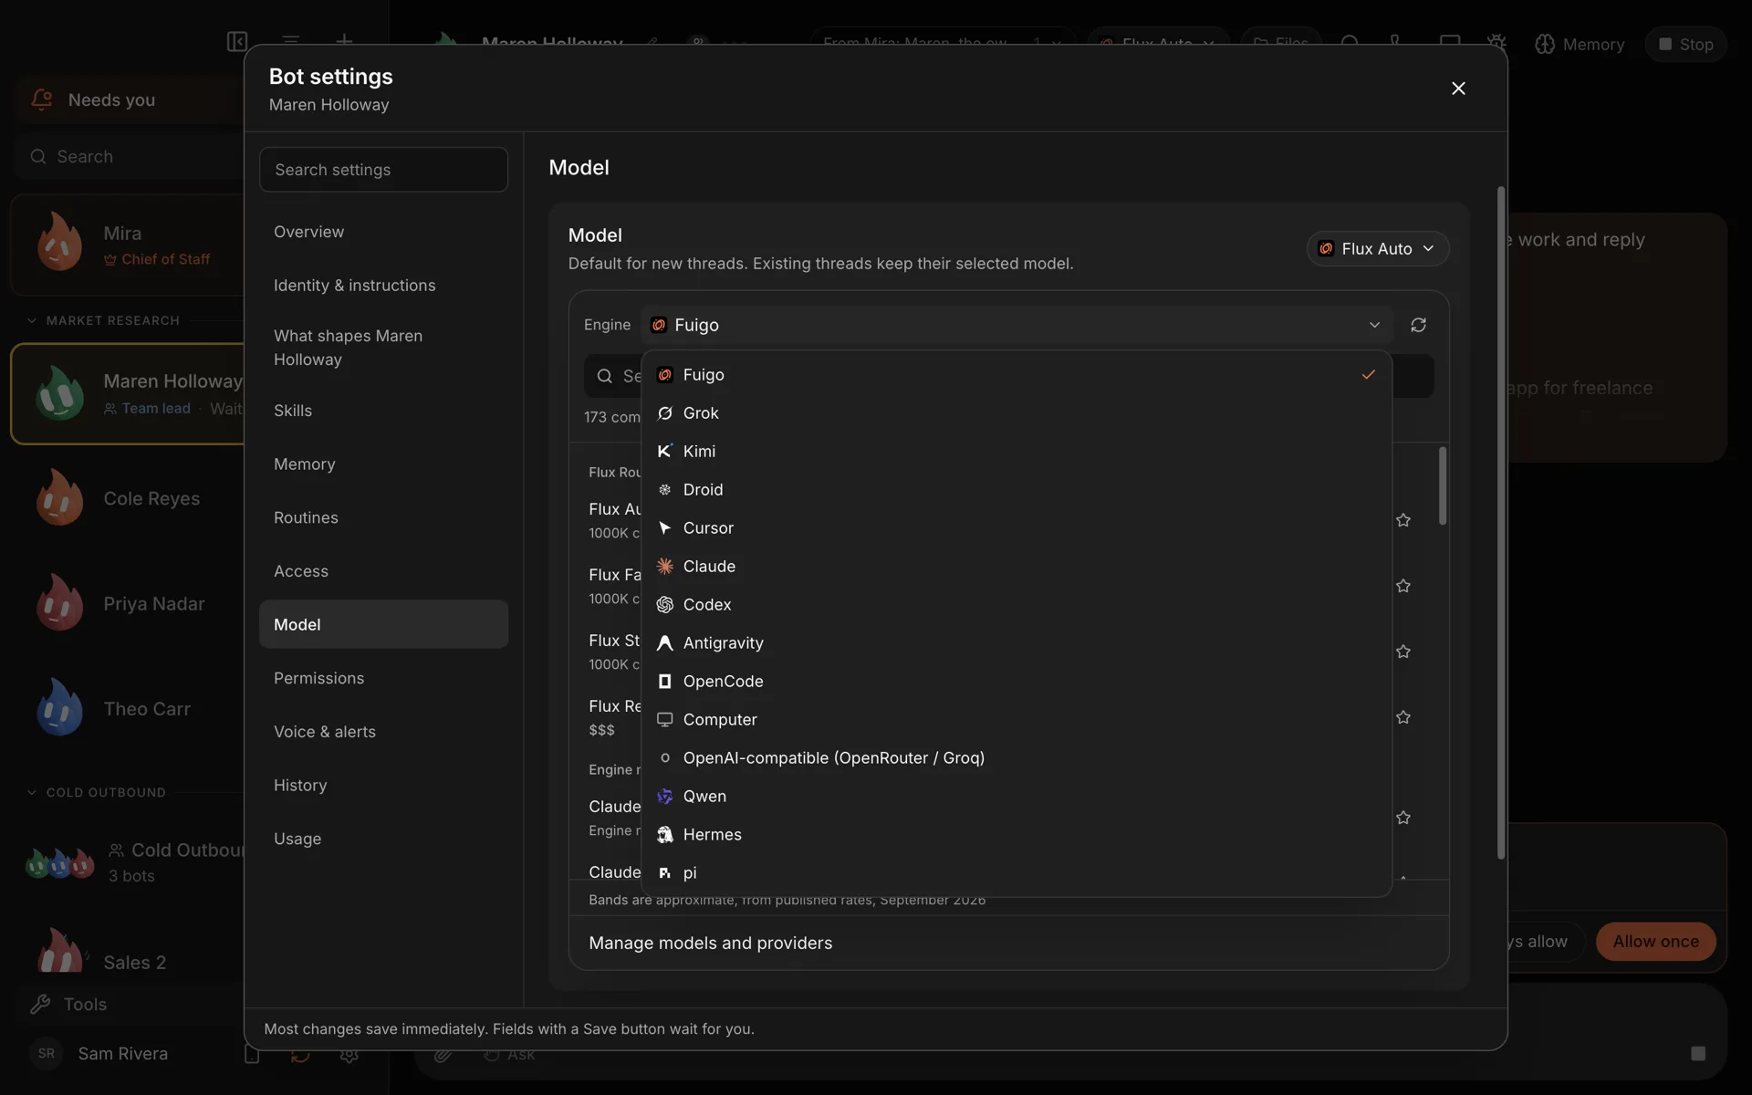This screenshot has width=1752, height=1095.
Task: Open the Access settings section
Action: (383, 571)
